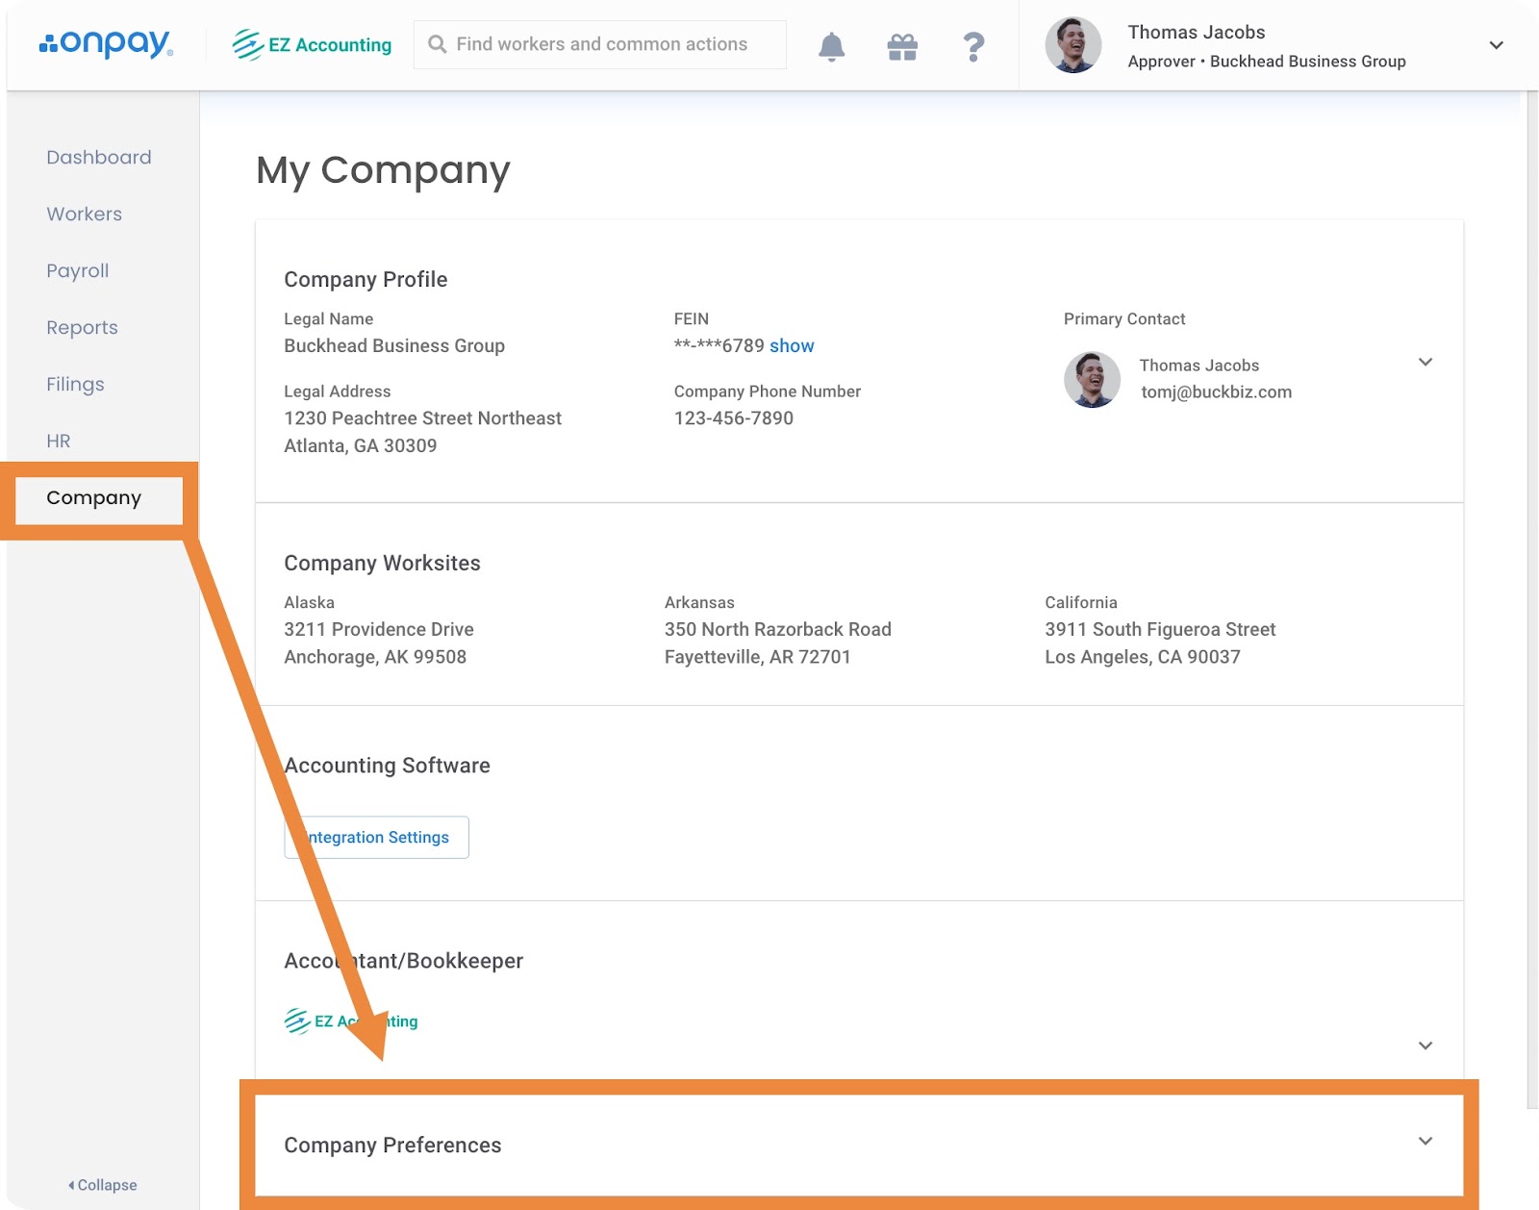Open the notifications bell

coord(831,46)
